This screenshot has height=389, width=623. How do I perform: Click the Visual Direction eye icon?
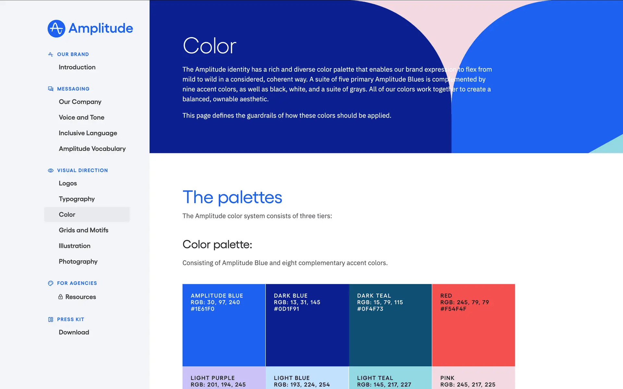coord(51,171)
